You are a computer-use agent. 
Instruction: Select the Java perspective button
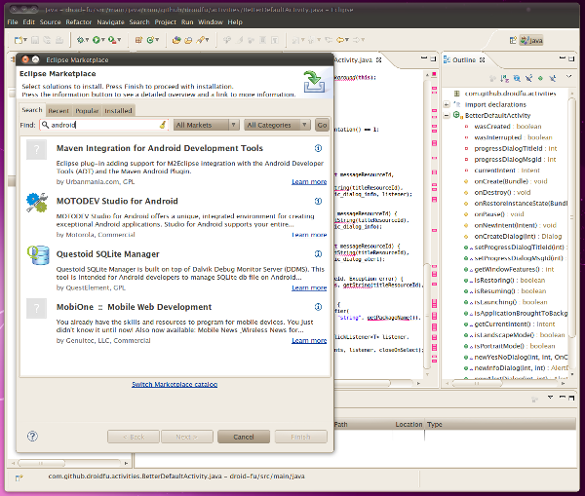(x=531, y=40)
